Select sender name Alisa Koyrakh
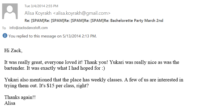This screenshot has width=199, height=108. click(38, 13)
